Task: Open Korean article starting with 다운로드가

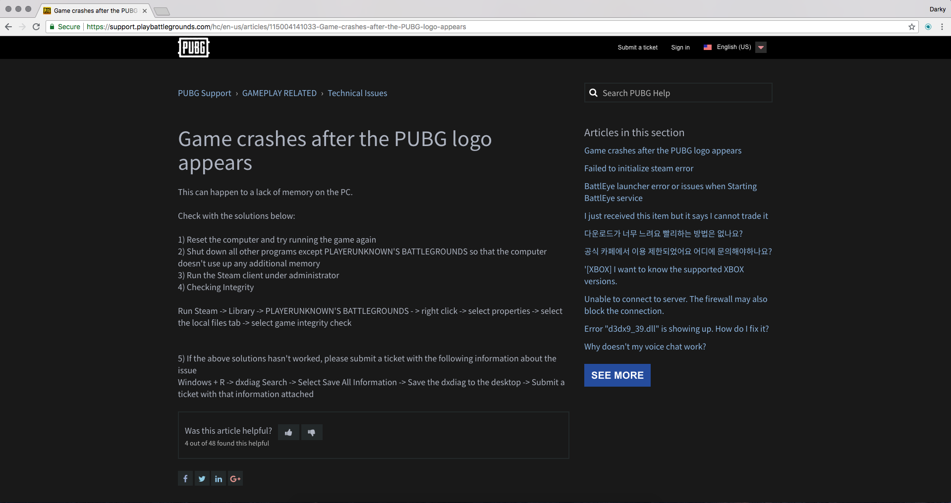Action: click(x=664, y=234)
